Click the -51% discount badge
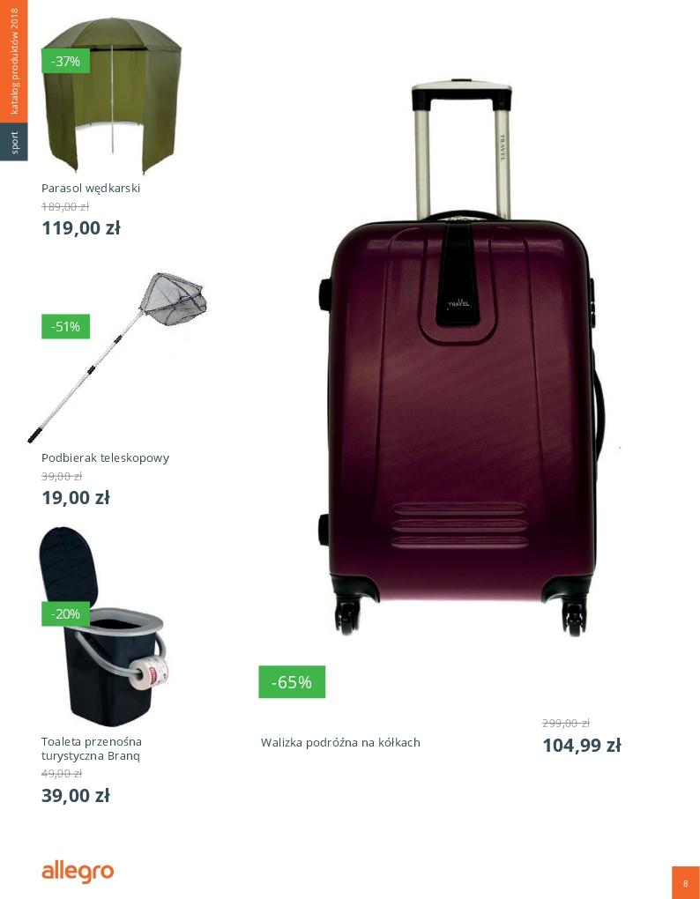This screenshot has height=899, width=700. 66,327
